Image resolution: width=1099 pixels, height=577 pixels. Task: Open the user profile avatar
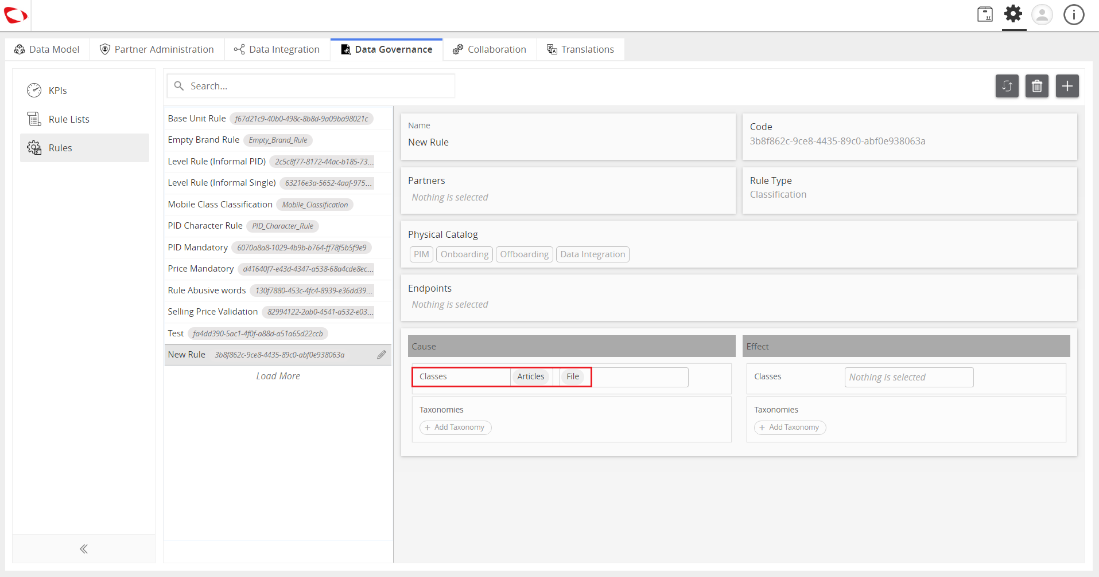point(1042,14)
